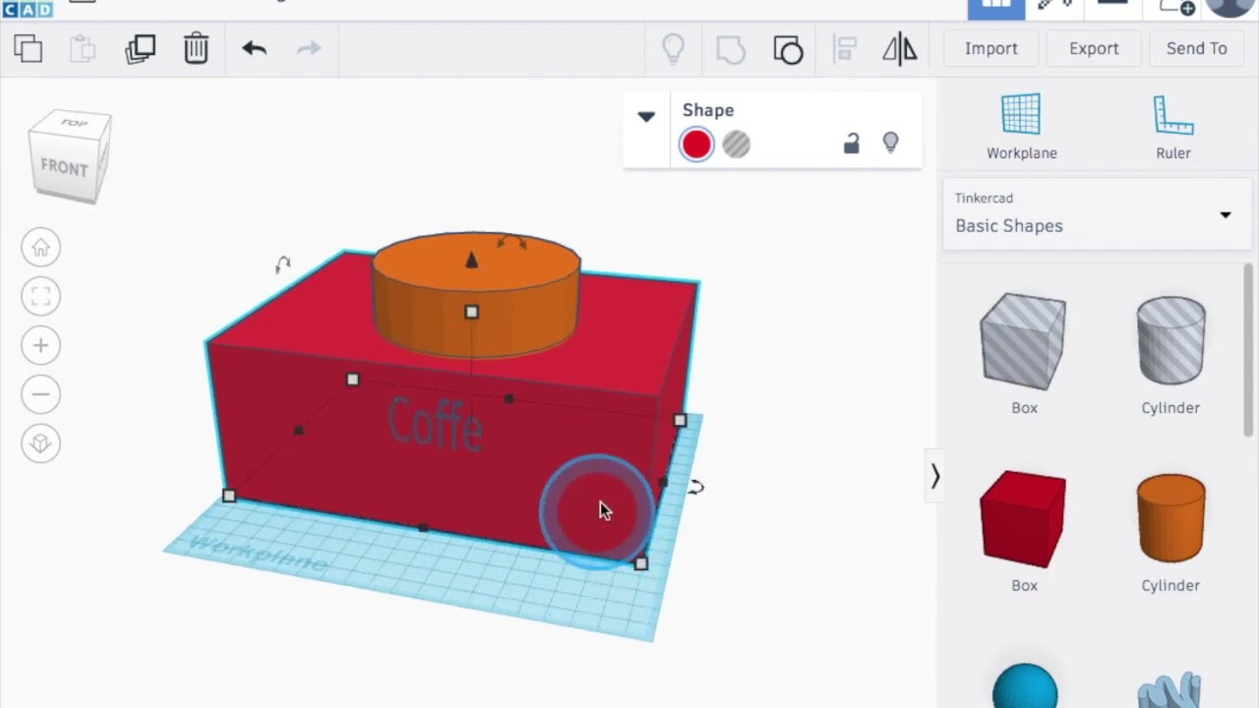This screenshot has height=708, width=1259.
Task: Pick the striped hole Cylinder shape
Action: 1170,340
